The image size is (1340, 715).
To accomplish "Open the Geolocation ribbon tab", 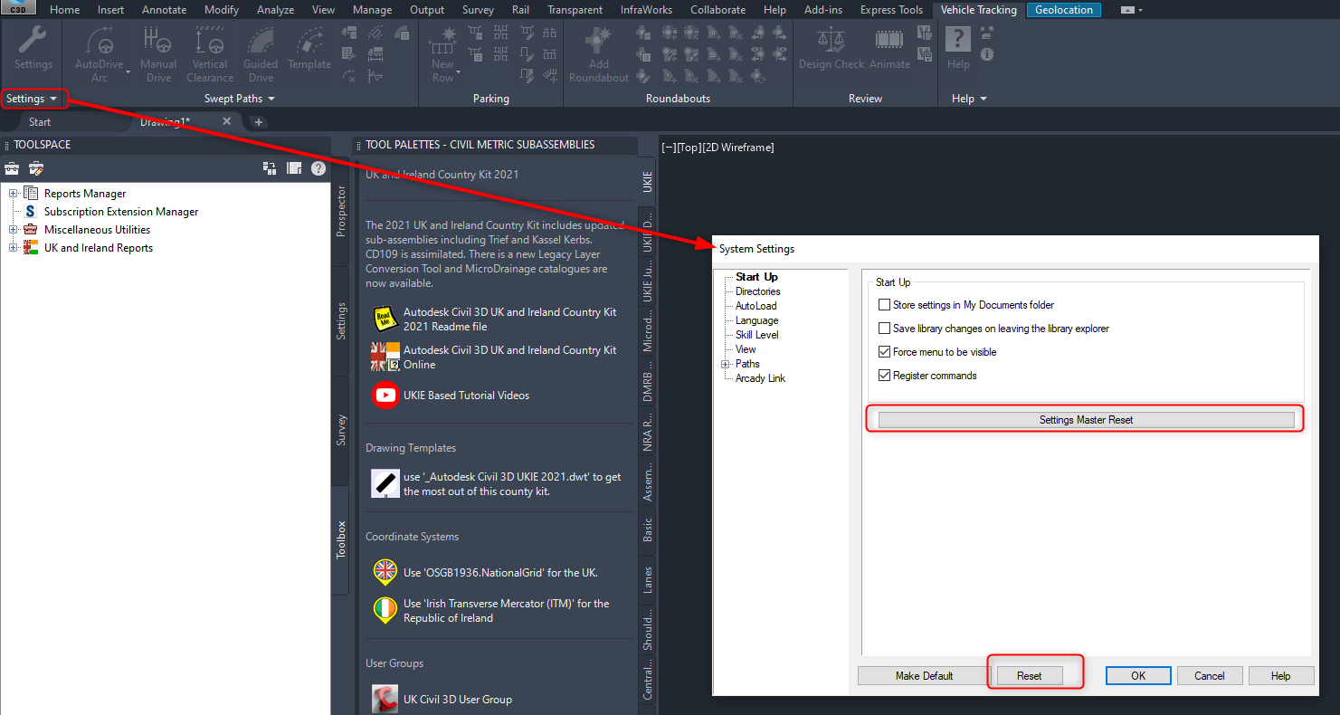I will point(1064,10).
